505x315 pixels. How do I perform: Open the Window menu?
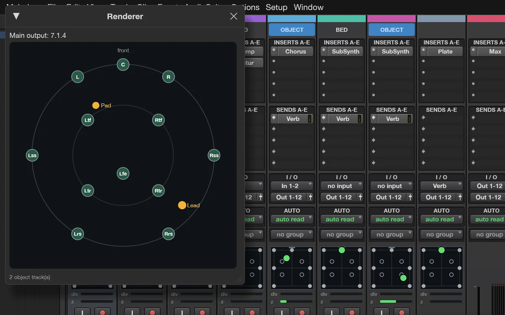308,7
